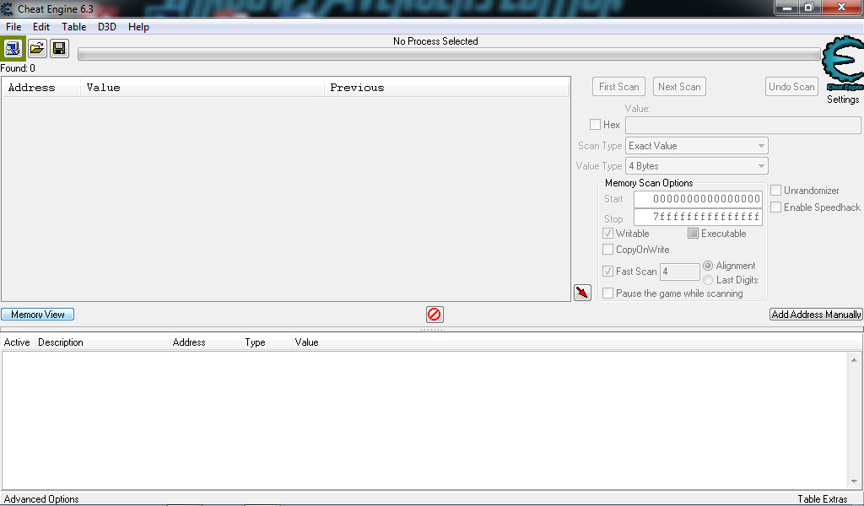Open Settings under the logo
Image resolution: width=864 pixels, height=506 pixels.
coord(843,100)
